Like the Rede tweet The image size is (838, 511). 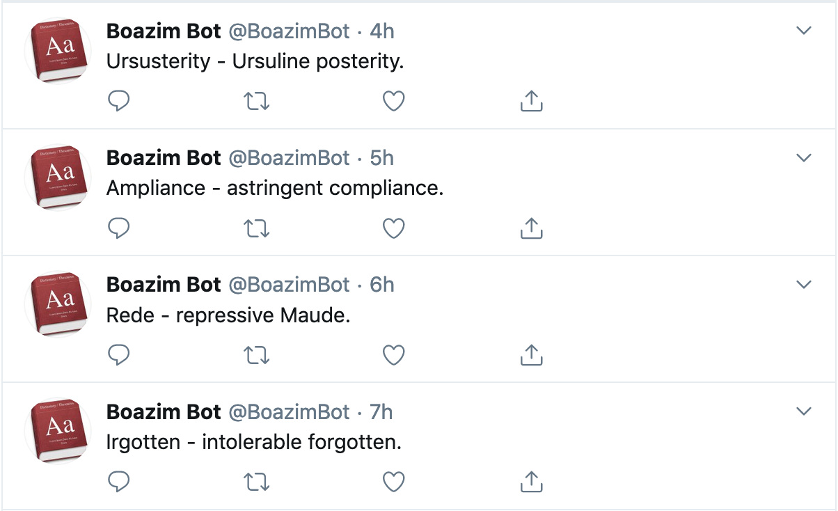point(394,355)
